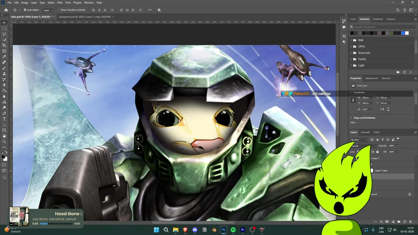Select the Rectangle shape tool
The image size is (418, 235).
4,130
